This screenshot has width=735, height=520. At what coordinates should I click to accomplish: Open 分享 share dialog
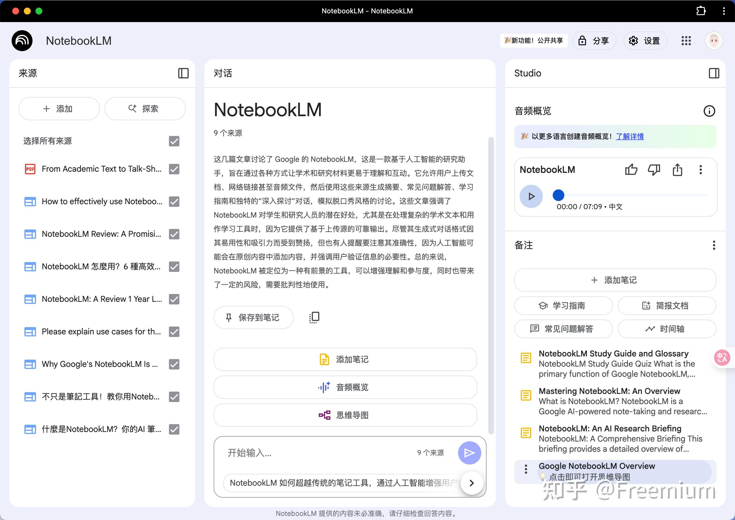[x=594, y=41]
